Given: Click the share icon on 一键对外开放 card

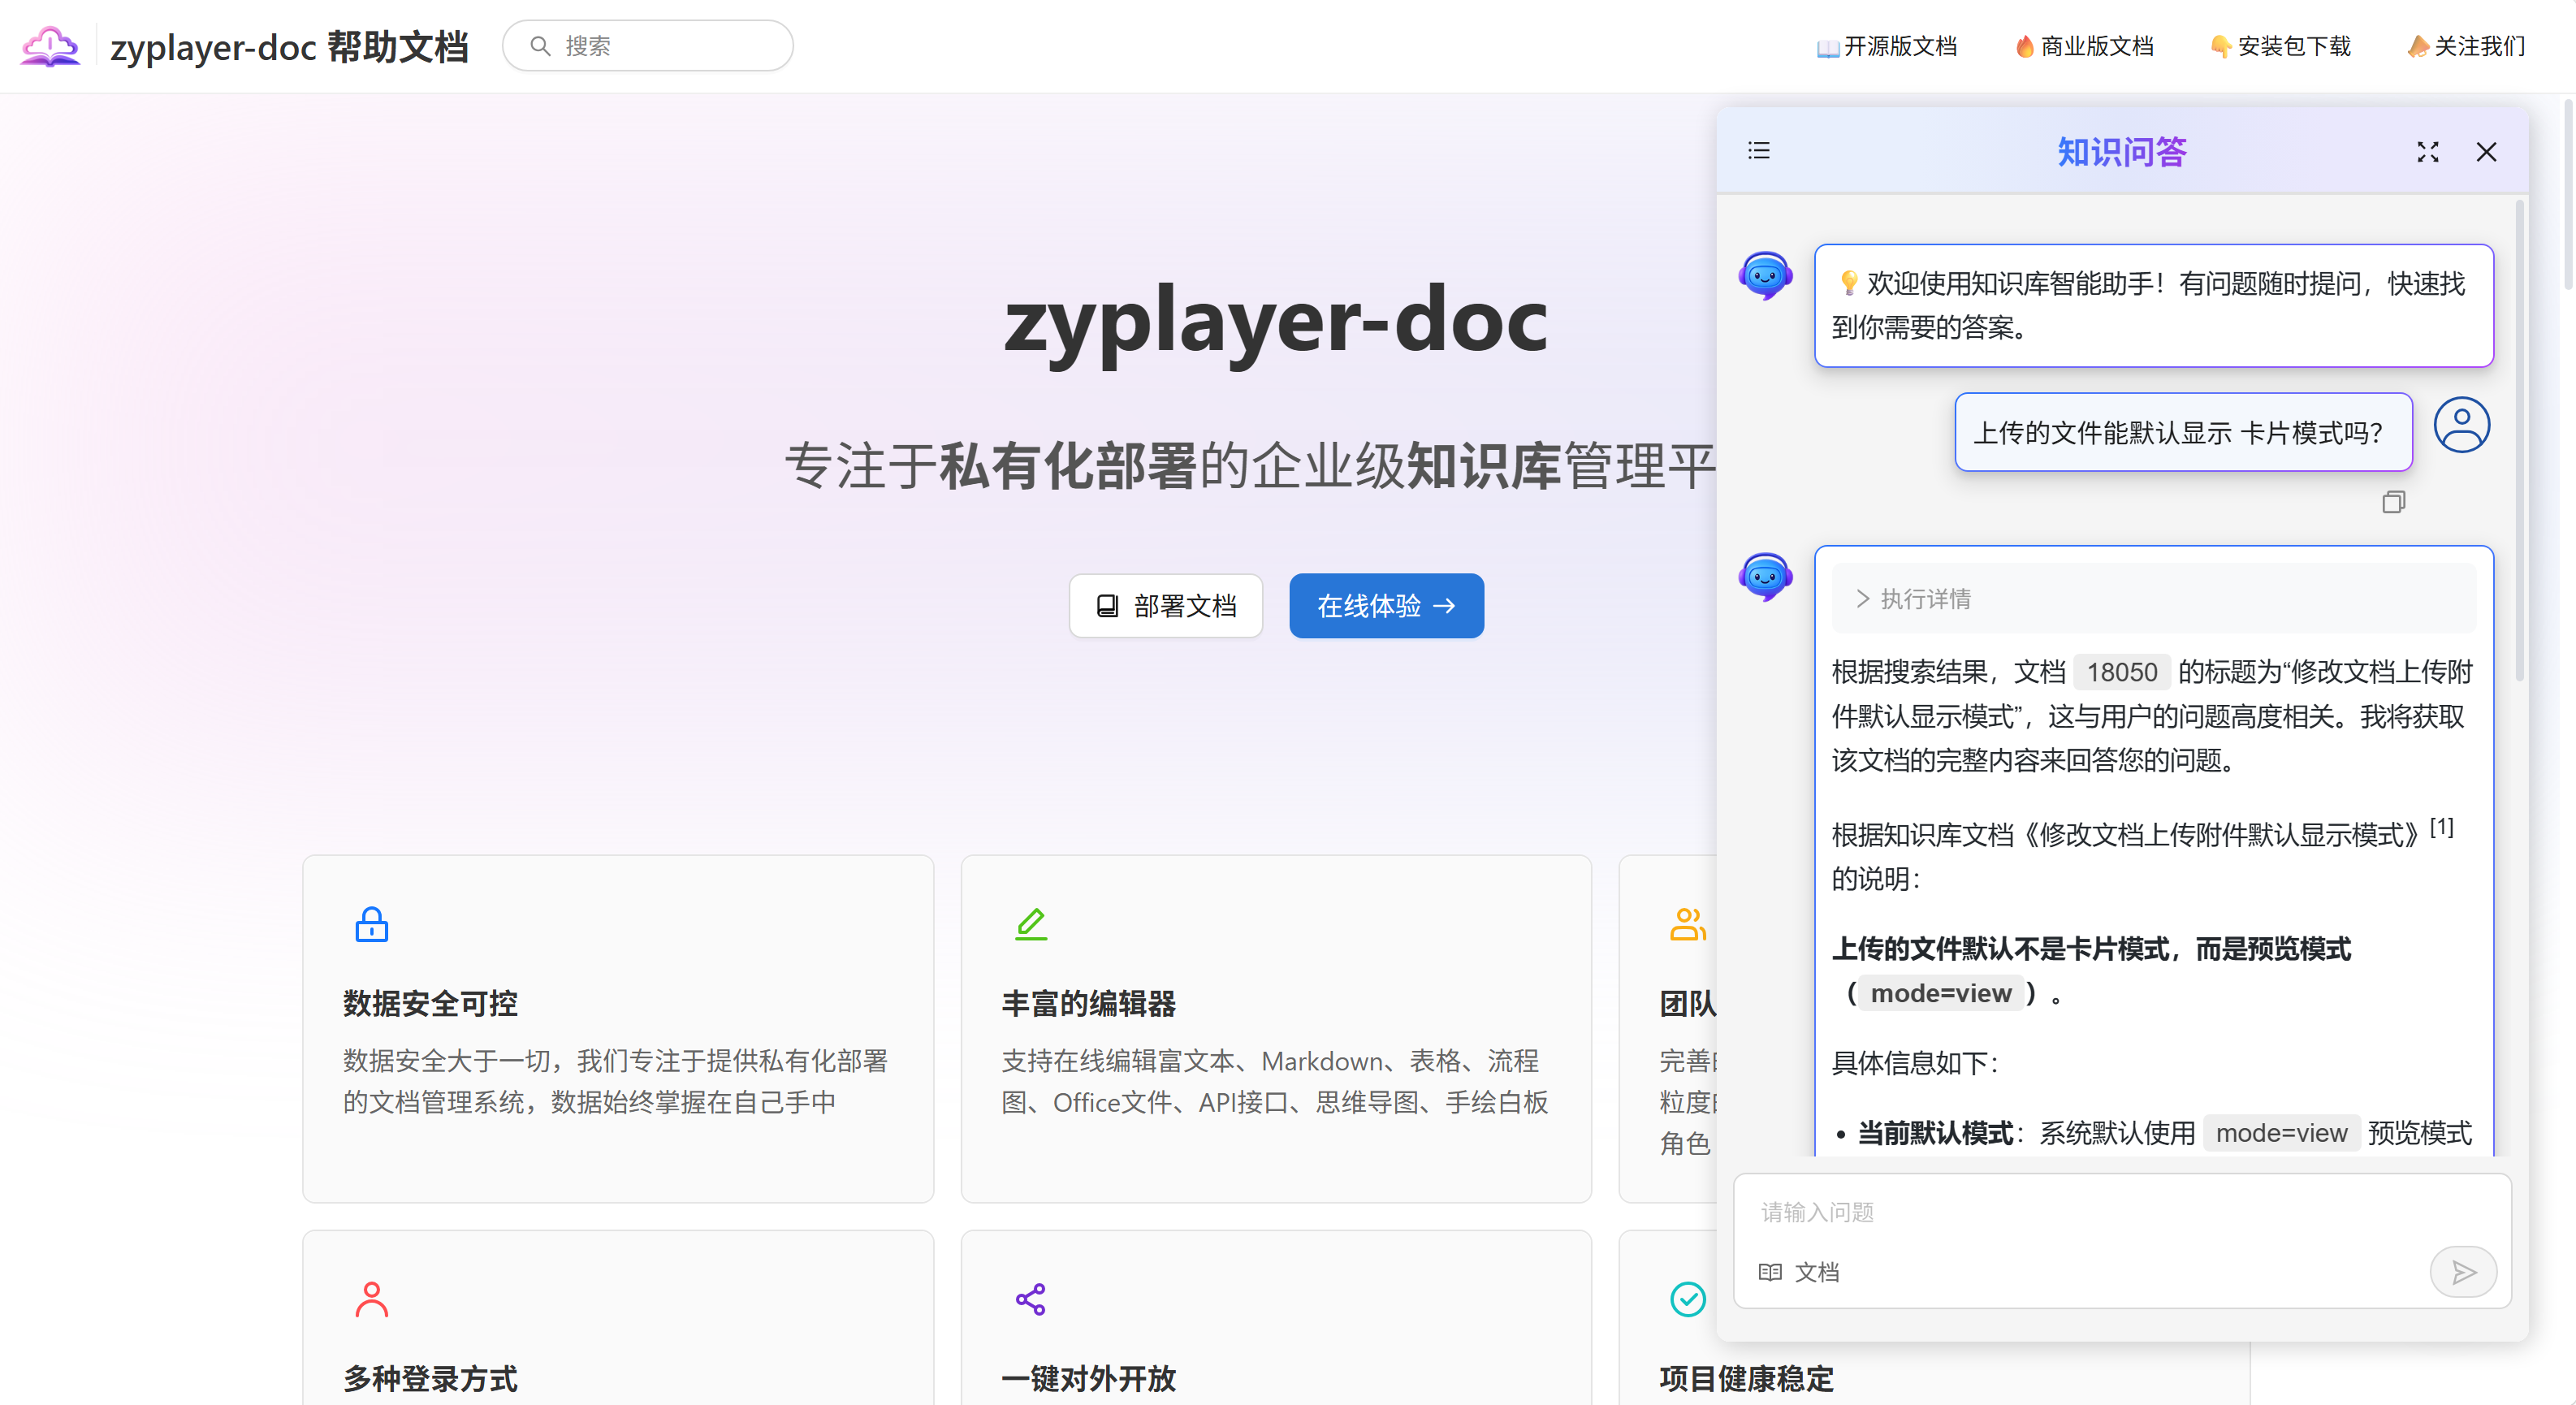Looking at the screenshot, I should [x=1030, y=1299].
